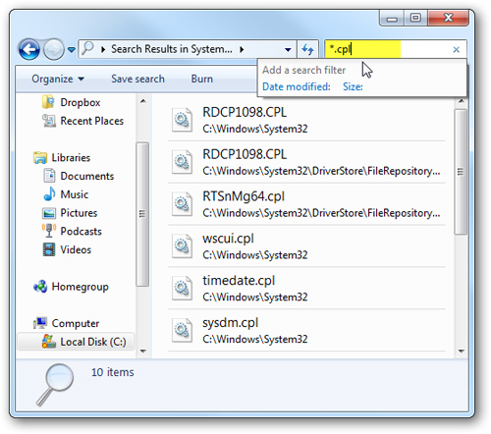The width and height of the screenshot is (491, 434).
Task: Click the results list scrollbar thumb
Action: 461,172
